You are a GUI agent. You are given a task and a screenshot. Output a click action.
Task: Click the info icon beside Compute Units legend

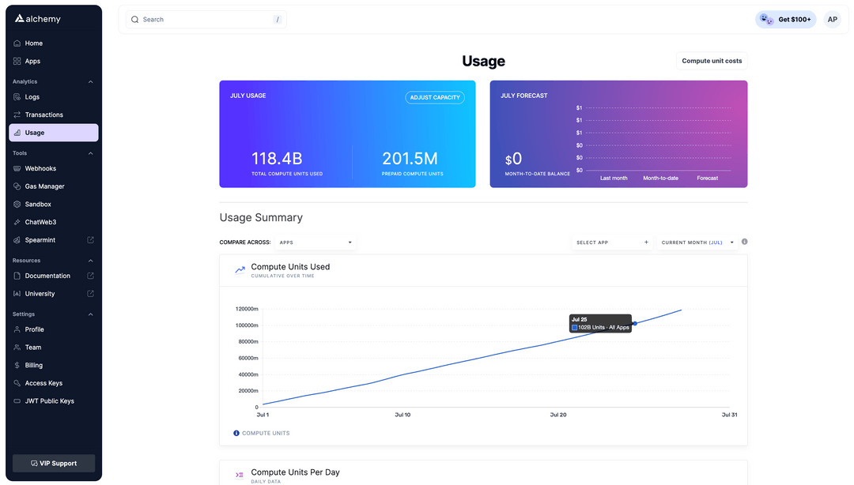click(x=236, y=433)
